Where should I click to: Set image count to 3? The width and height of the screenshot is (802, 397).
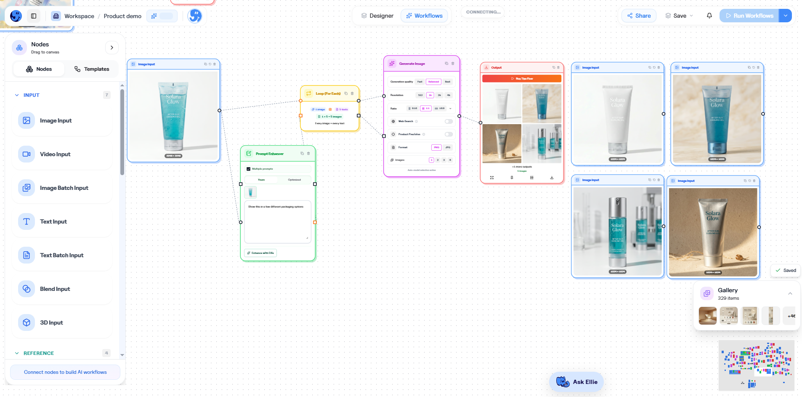[x=444, y=160]
